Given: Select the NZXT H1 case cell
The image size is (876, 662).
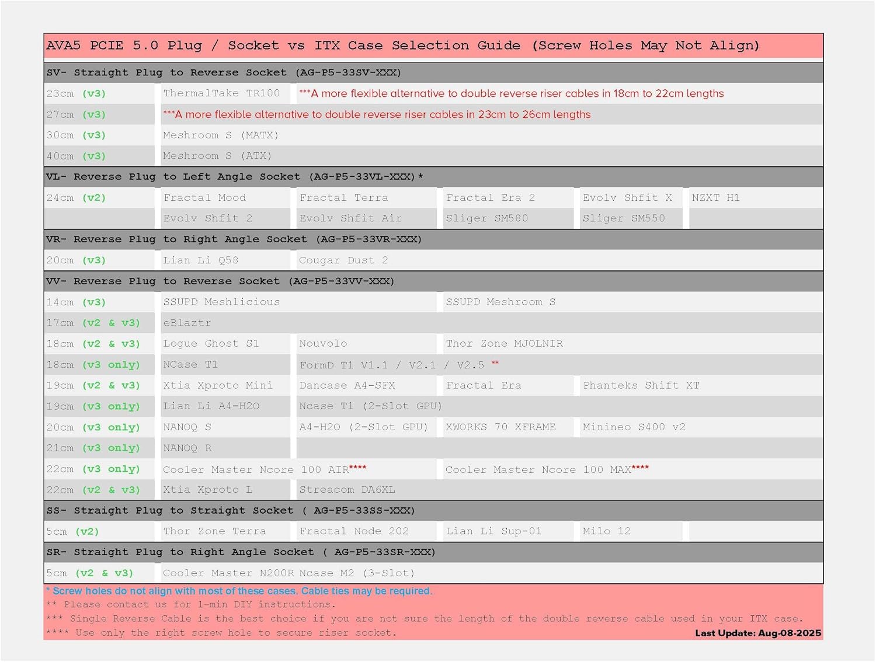Looking at the screenshot, I should coord(715,198).
